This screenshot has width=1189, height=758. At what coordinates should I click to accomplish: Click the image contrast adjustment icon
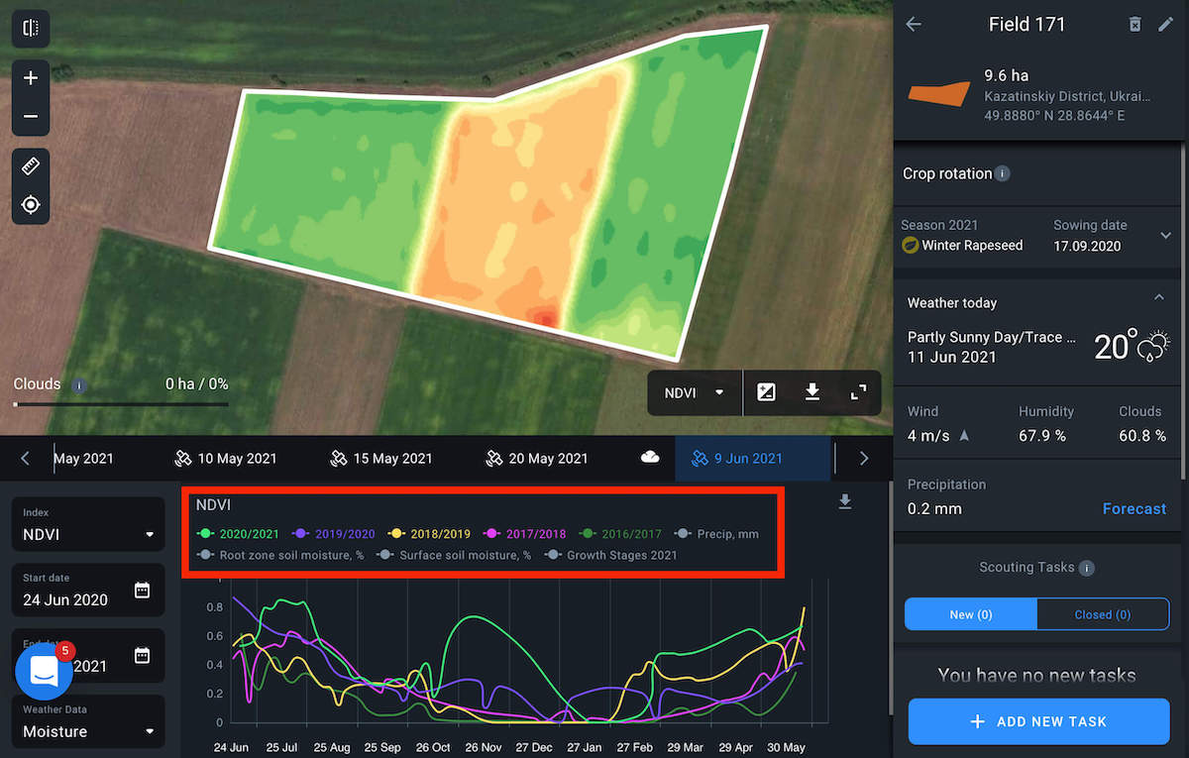(766, 392)
